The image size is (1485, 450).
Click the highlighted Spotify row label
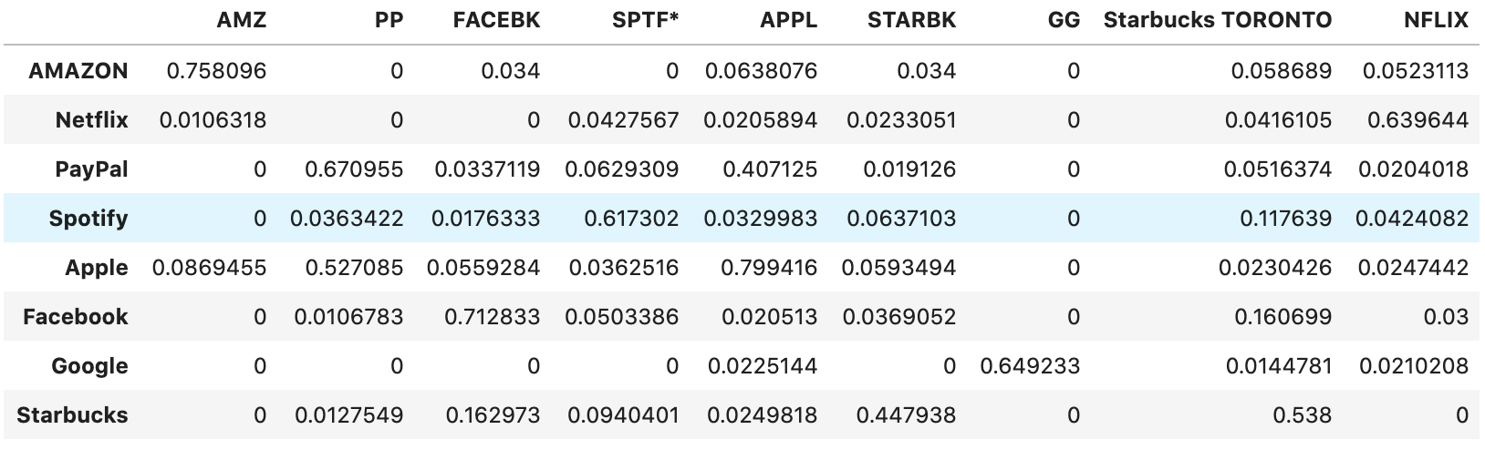pos(88,219)
